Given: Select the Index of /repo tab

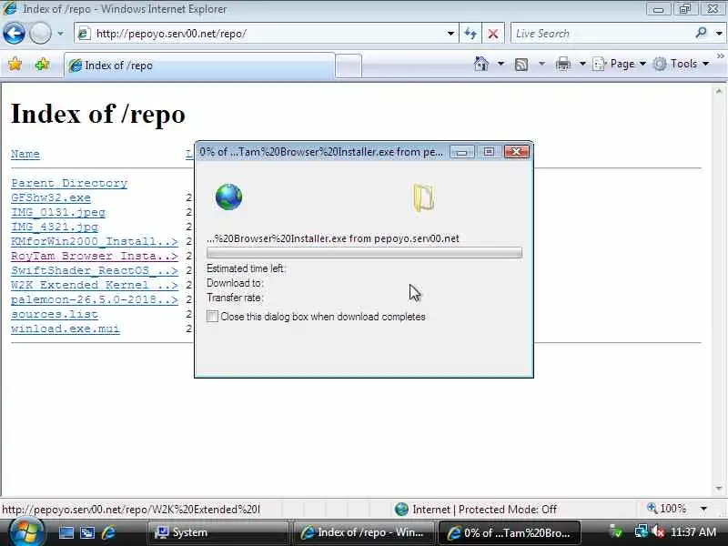Looking at the screenshot, I should pyautogui.click(x=199, y=66).
